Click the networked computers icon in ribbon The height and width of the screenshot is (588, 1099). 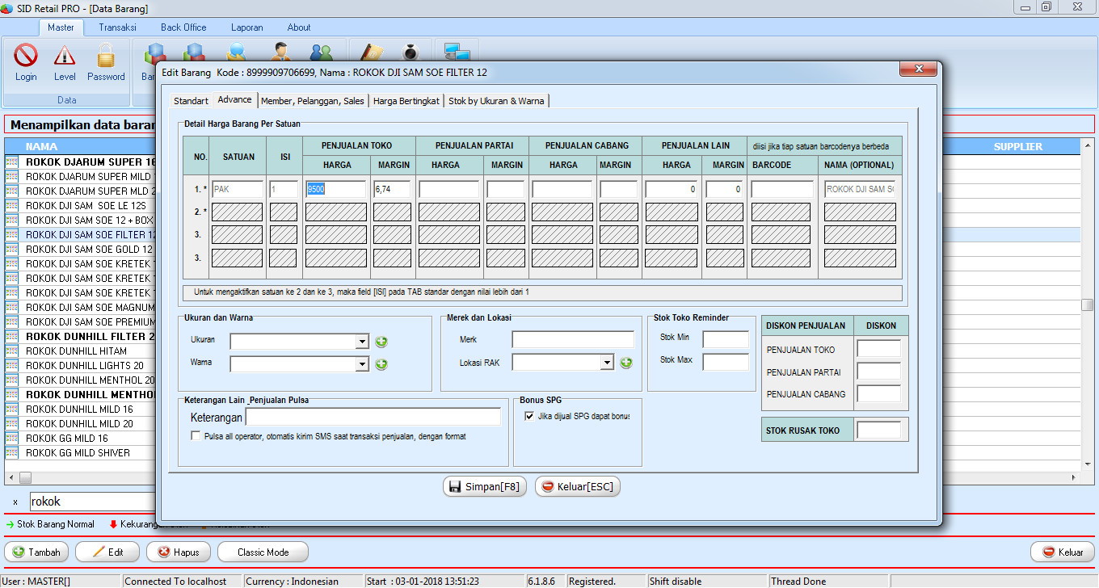457,52
